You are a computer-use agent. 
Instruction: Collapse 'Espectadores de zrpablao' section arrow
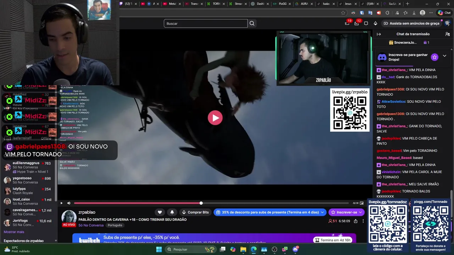click(x=56, y=241)
